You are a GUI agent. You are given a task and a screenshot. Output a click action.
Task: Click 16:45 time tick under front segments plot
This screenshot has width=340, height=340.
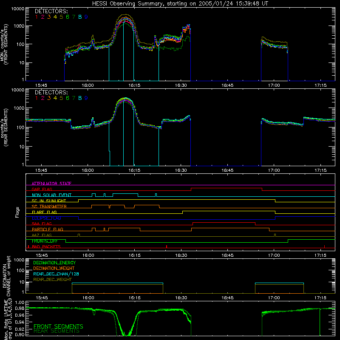227,85
